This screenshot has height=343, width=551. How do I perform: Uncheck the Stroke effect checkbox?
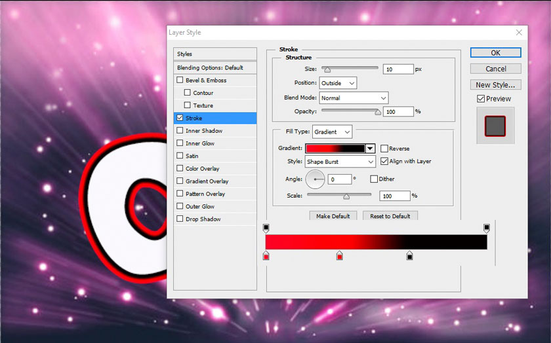tap(180, 118)
